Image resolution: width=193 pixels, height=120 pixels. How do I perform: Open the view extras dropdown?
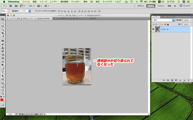point(23,6)
